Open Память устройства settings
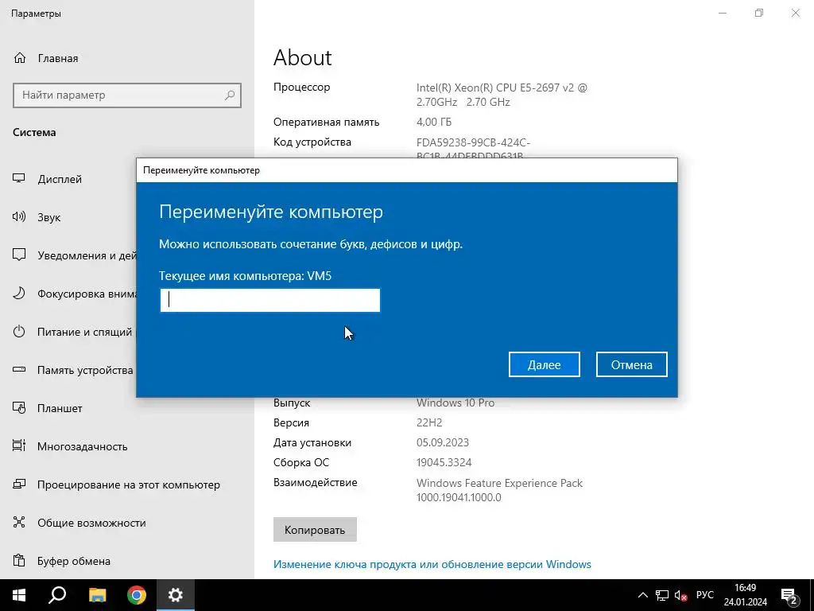Image resolution: width=814 pixels, height=611 pixels. tap(85, 371)
